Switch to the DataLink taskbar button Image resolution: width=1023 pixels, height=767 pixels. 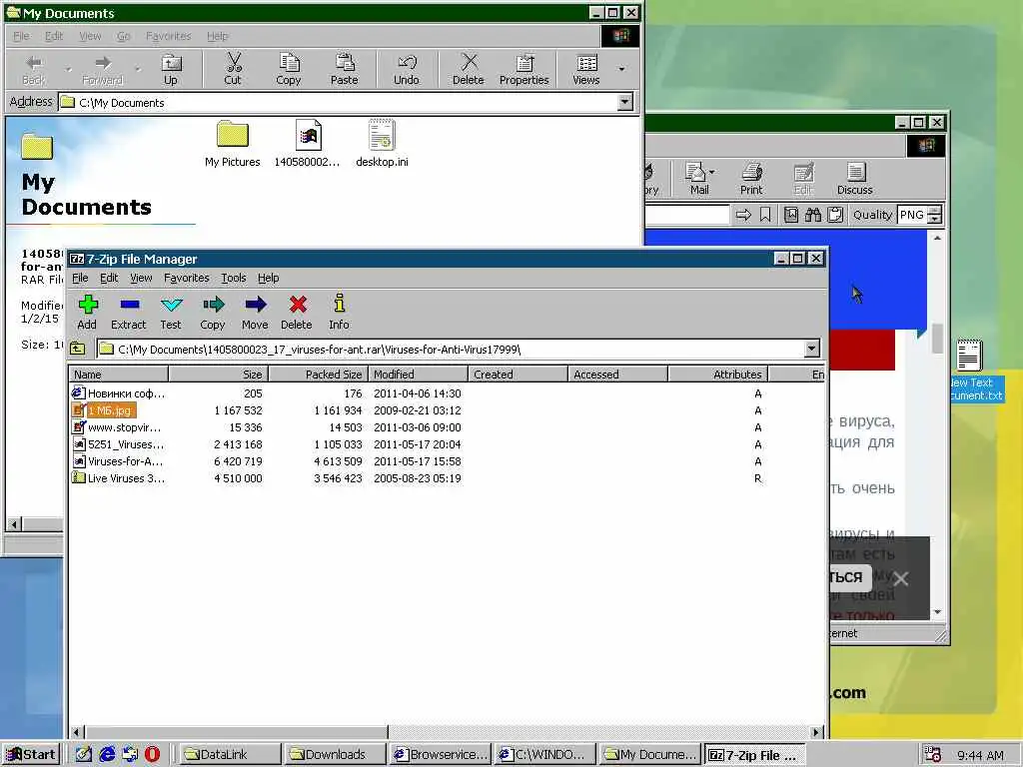coord(231,755)
